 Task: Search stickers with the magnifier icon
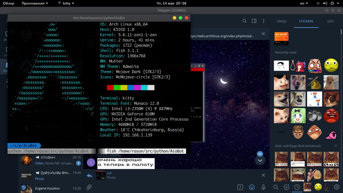(x=276, y=187)
